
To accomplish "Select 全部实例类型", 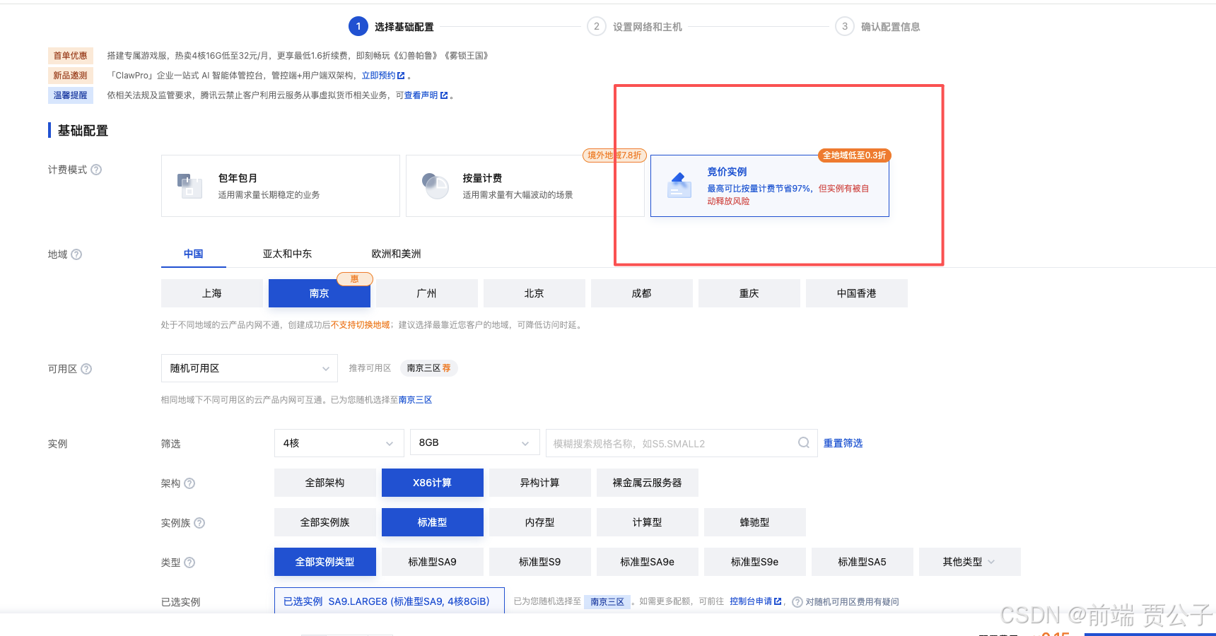I will tap(325, 562).
